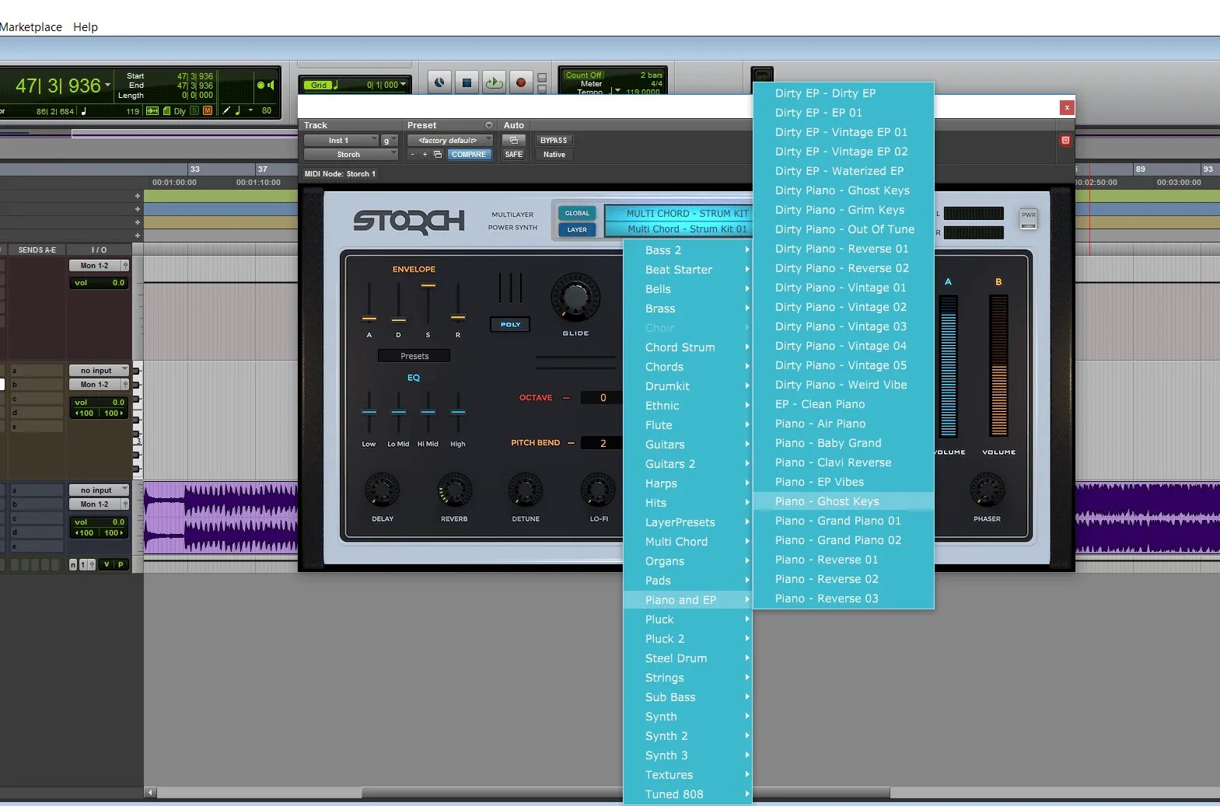Viewport: 1220px width, 806px height.
Task: Click the tab-to-transients icon beside 119
Action: (152, 111)
